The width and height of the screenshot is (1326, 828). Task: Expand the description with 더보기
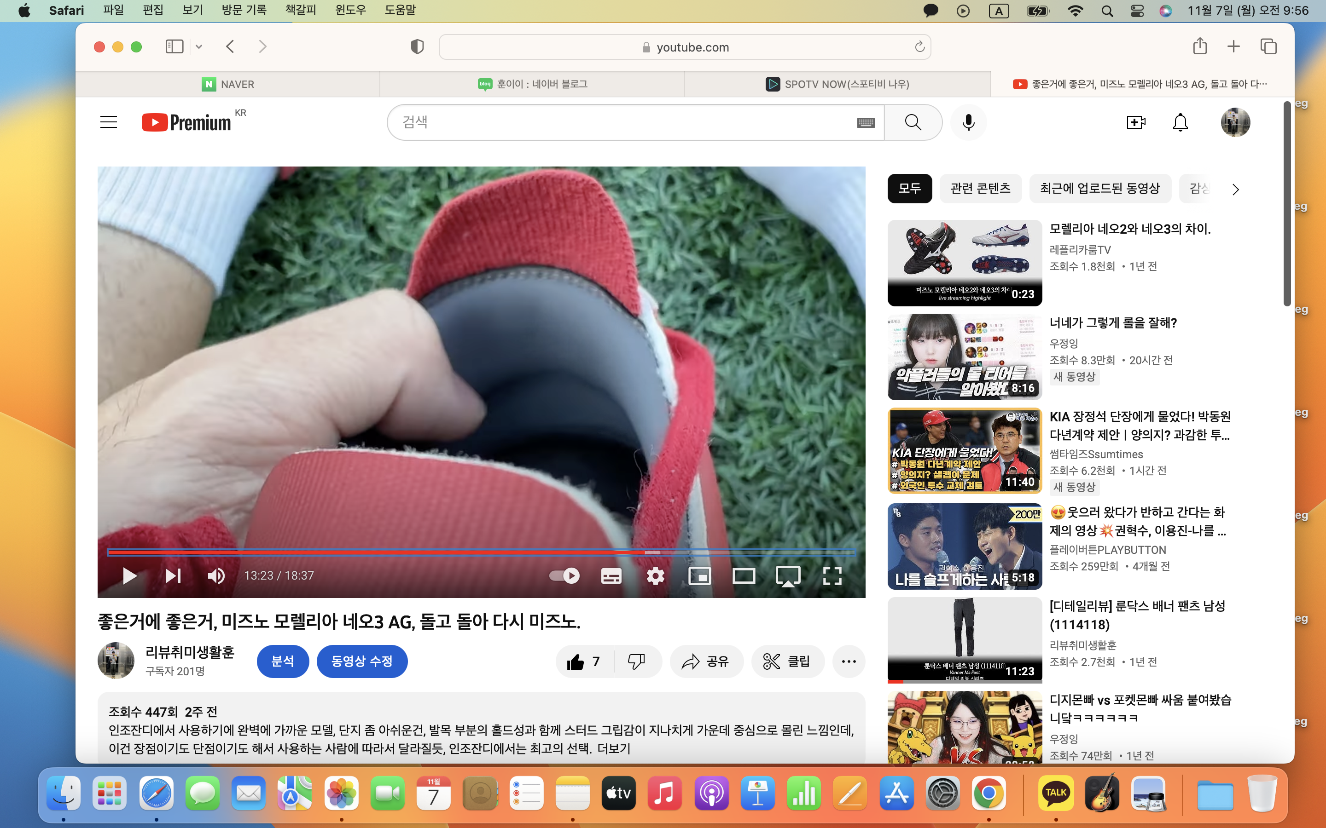pos(614,748)
